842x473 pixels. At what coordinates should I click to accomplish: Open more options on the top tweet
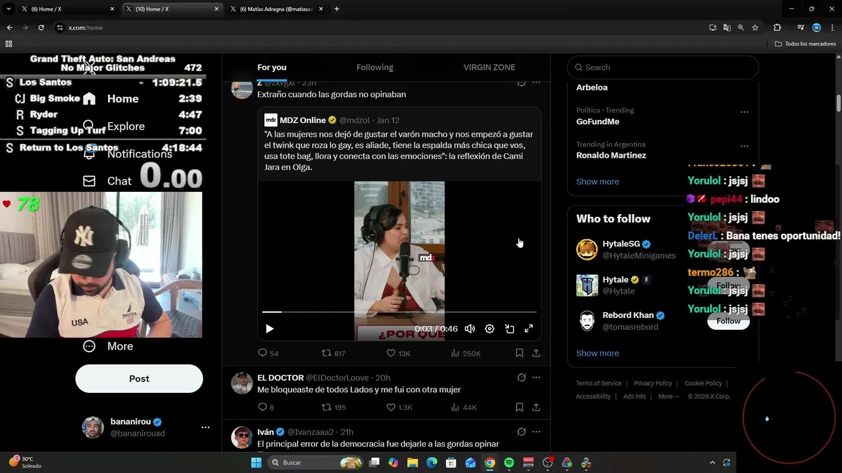coord(536,83)
